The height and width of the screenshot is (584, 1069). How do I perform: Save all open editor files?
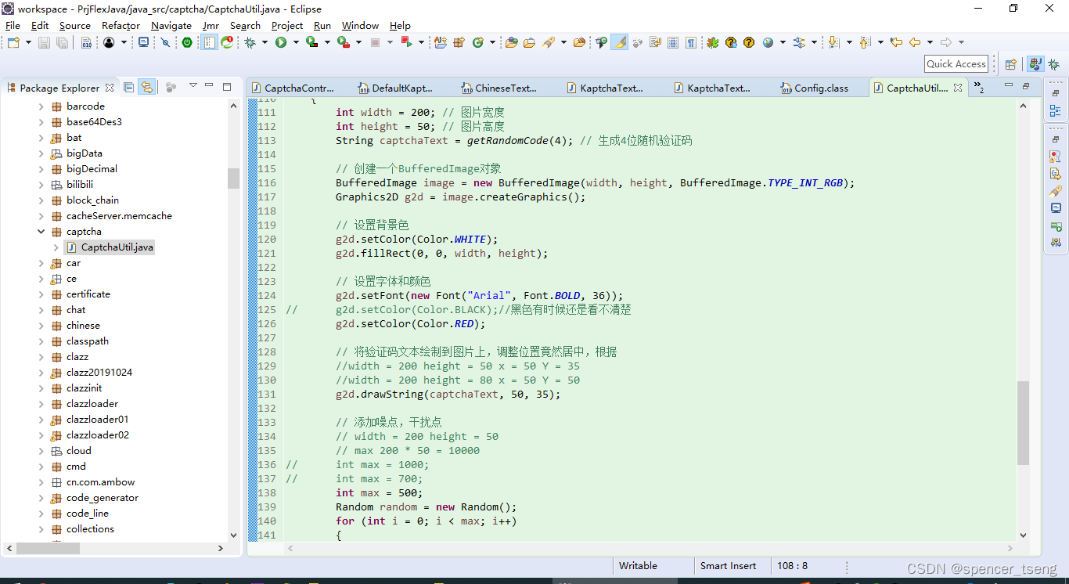[x=60, y=42]
